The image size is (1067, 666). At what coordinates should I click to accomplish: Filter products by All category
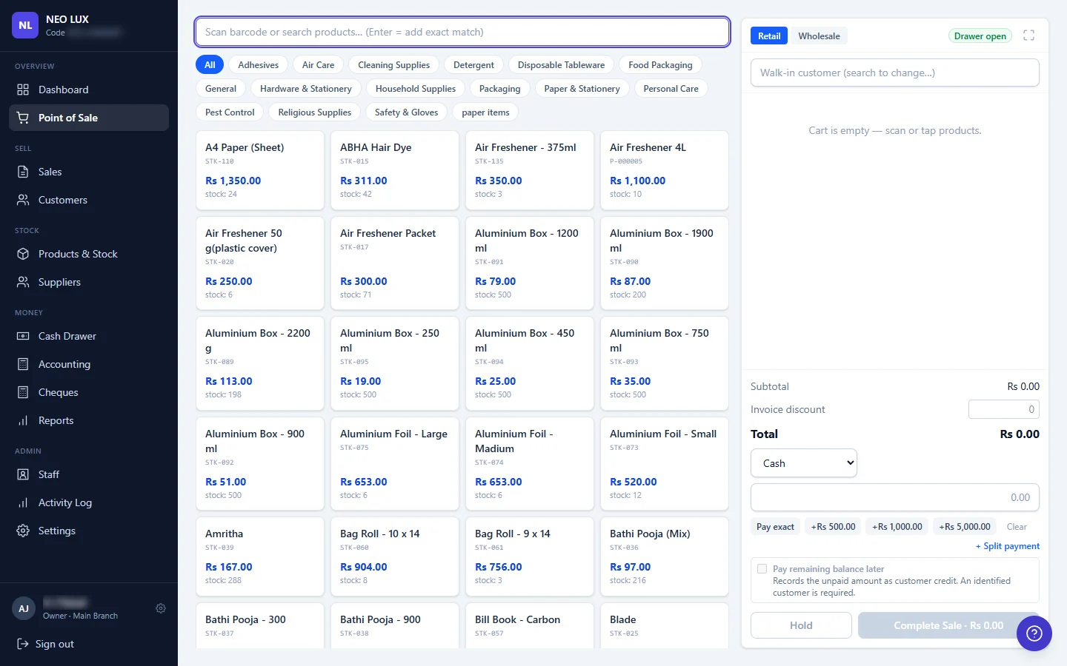tap(210, 65)
